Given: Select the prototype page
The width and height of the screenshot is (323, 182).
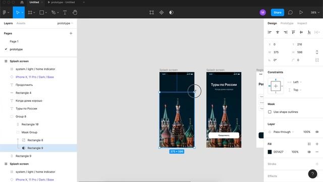Looking at the screenshot, I should (x=16, y=50).
